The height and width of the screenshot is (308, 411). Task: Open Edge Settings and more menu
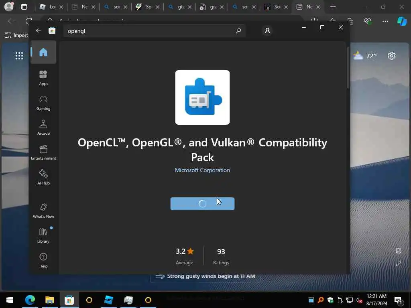385,21
